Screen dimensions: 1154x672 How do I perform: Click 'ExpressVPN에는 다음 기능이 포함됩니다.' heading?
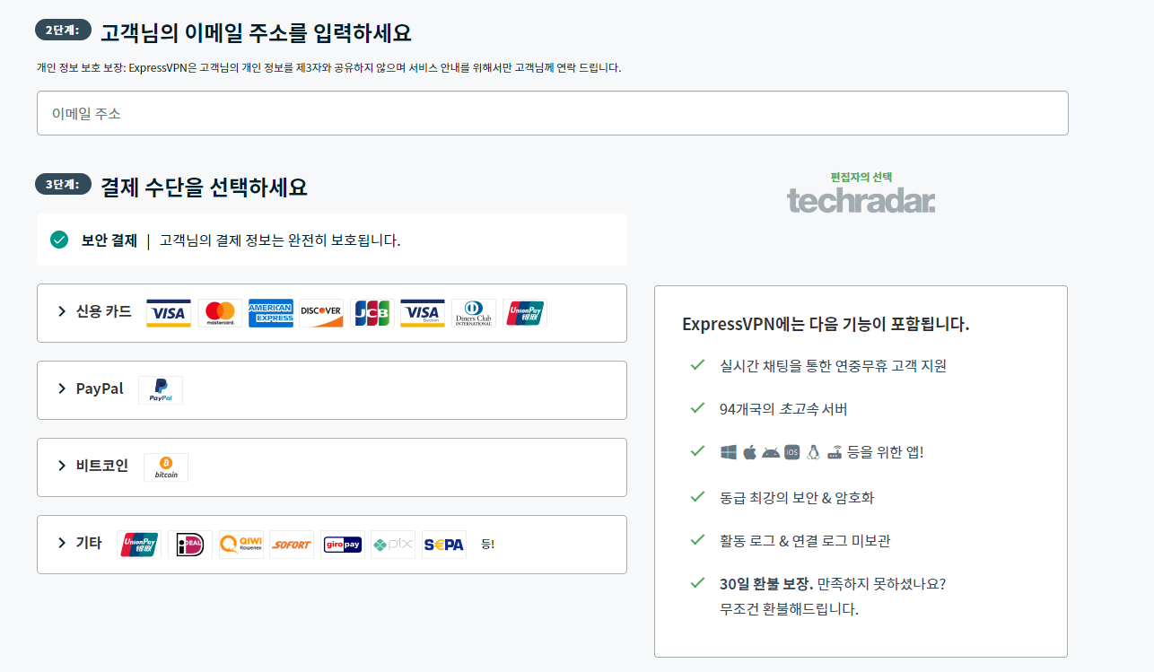[x=826, y=324]
